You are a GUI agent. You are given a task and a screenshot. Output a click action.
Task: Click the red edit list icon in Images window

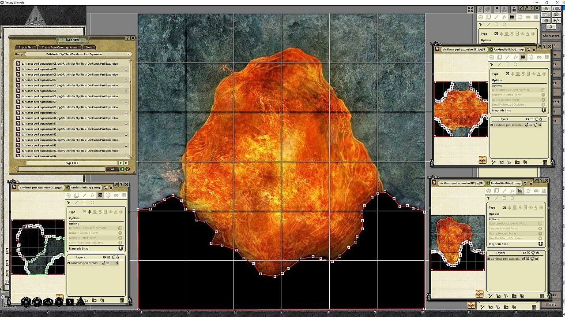[x=128, y=169]
